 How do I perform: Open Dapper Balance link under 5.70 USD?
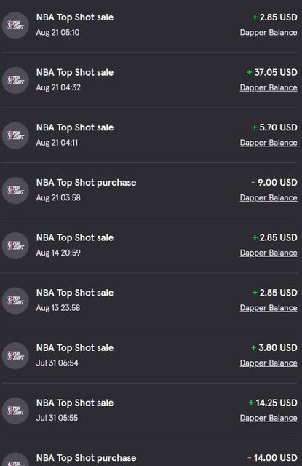pyautogui.click(x=269, y=143)
